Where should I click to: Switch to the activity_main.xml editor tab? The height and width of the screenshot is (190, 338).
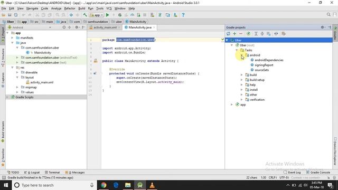[105, 27]
